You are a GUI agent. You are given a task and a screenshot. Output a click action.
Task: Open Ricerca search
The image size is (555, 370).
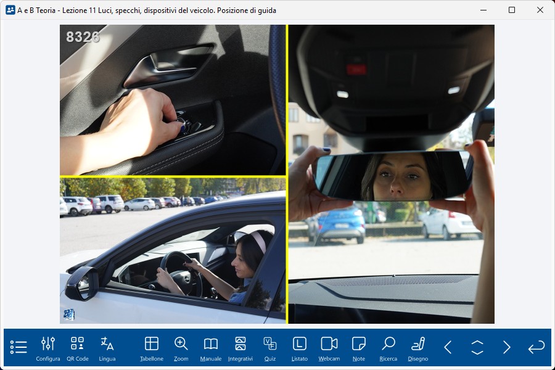[388, 348]
